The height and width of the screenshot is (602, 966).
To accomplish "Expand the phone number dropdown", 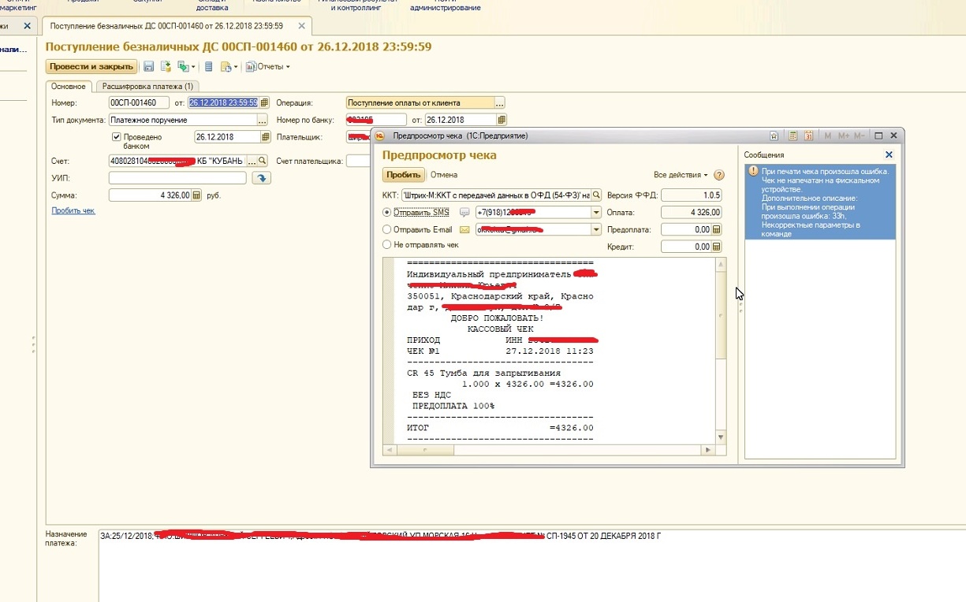I will pyautogui.click(x=597, y=213).
